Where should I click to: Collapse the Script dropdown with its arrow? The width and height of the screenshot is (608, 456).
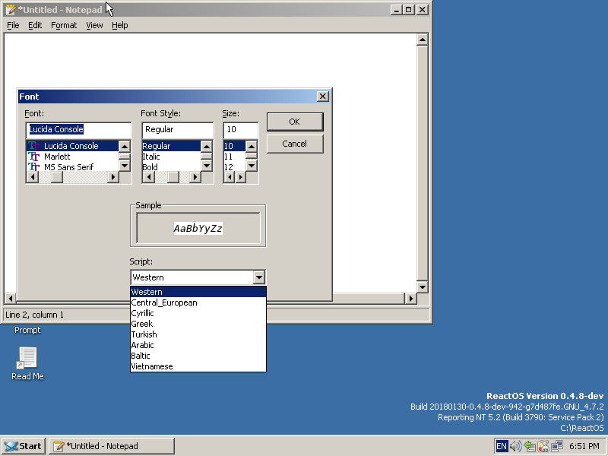258,277
